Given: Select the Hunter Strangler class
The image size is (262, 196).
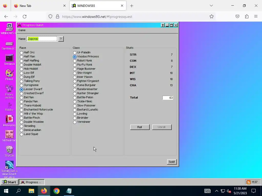Looking at the screenshot, I should pyautogui.click(x=75, y=93).
